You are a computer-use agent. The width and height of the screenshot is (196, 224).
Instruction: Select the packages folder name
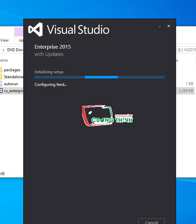(12, 70)
